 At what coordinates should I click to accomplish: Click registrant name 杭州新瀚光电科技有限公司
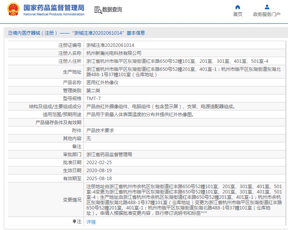pyautogui.click(x=114, y=53)
